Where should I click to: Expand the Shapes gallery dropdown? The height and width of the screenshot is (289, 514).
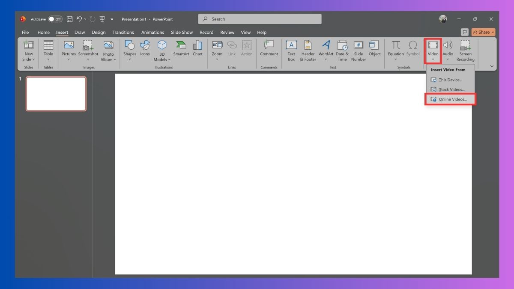tap(130, 59)
